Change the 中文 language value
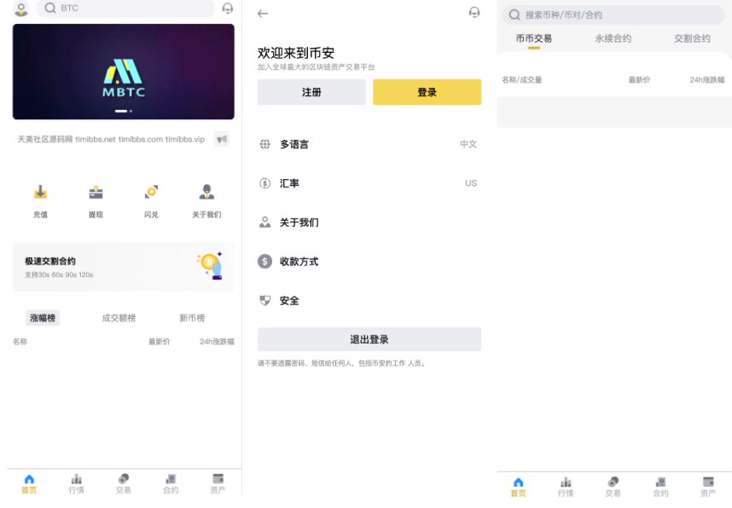This screenshot has height=508, width=732. (468, 144)
